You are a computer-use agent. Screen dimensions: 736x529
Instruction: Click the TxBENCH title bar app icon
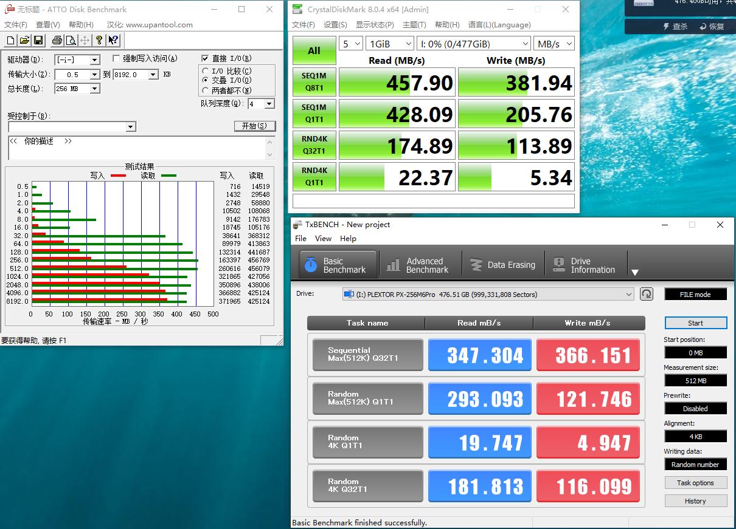[297, 224]
